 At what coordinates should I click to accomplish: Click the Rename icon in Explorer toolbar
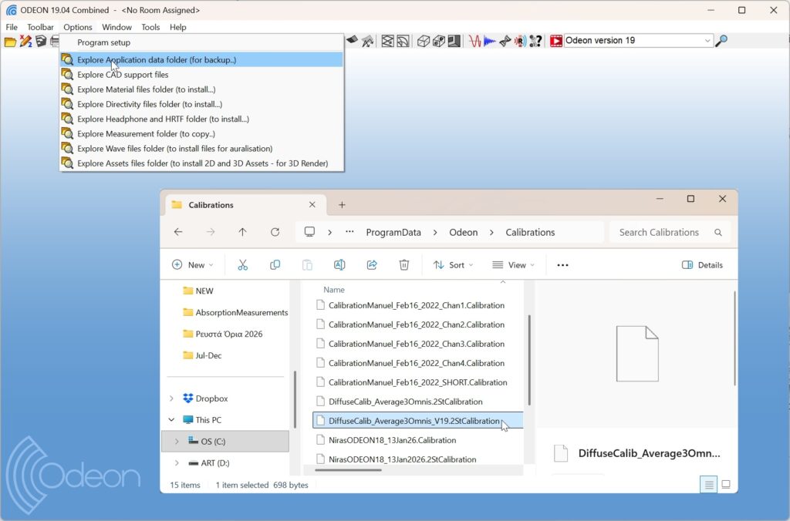tap(339, 265)
